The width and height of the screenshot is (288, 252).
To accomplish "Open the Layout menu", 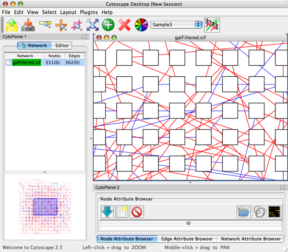I will [x=68, y=12].
